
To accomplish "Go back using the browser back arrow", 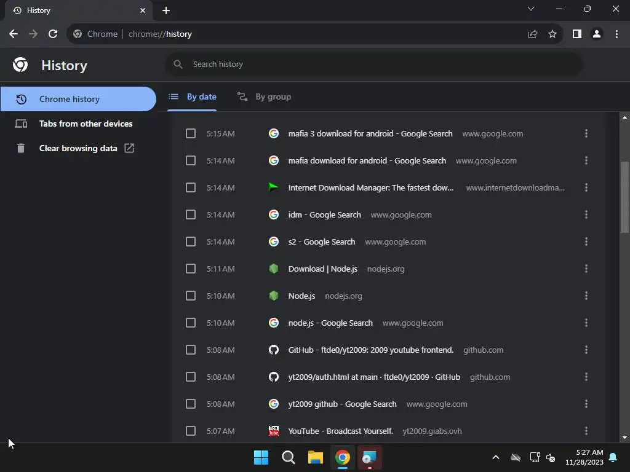I will pos(14,34).
